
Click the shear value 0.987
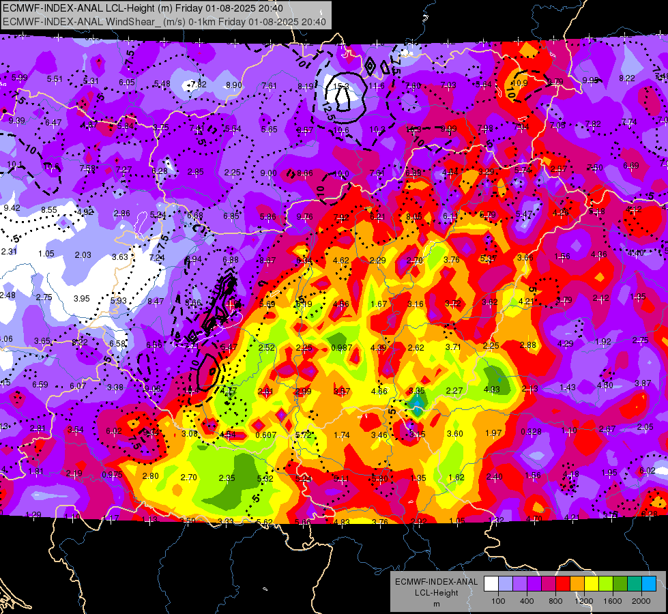(342, 348)
